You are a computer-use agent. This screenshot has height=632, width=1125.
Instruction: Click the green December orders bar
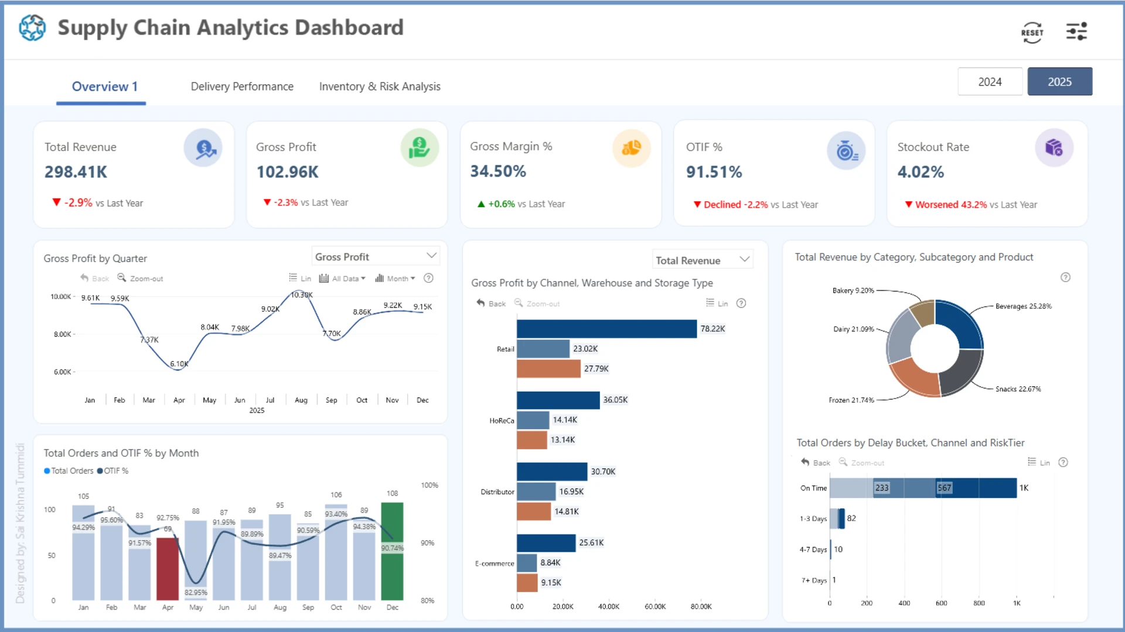tap(392, 551)
